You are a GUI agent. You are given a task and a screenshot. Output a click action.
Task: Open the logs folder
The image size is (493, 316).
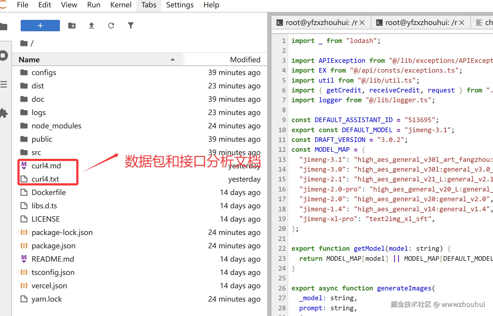tap(140, 113)
